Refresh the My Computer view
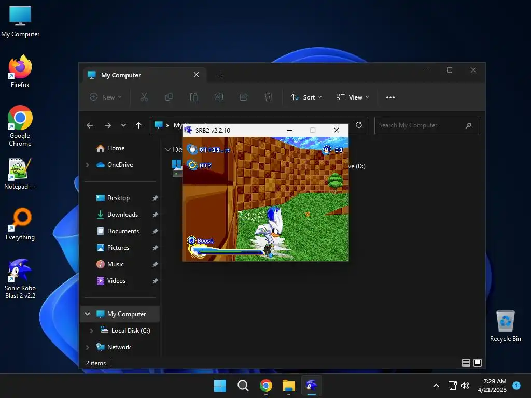Viewport: 531px width, 398px height. pos(359,125)
